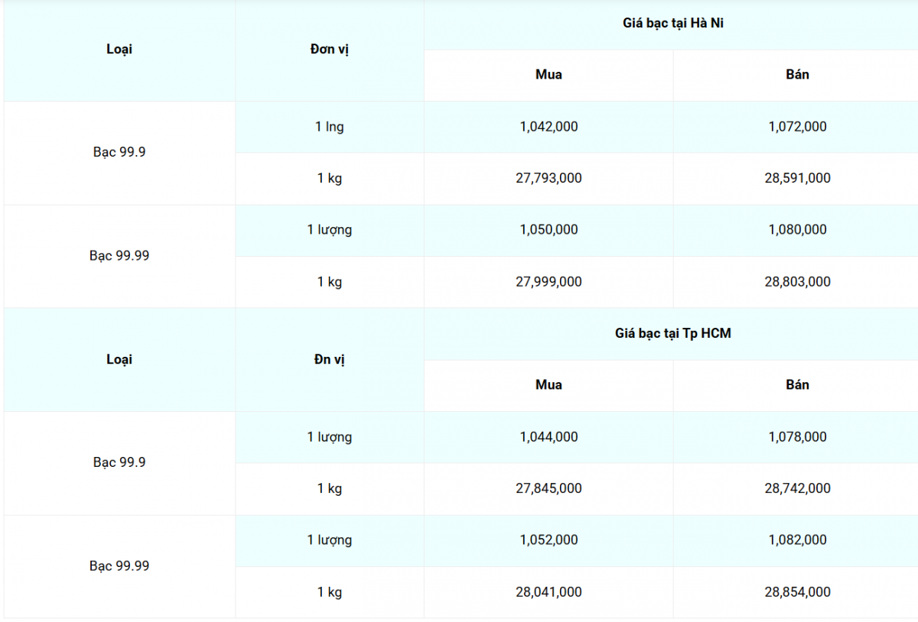The height and width of the screenshot is (622, 918).
Task: Click the '1 lng' unit cell
Action: pos(330,127)
